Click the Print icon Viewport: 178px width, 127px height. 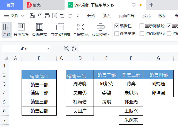(x=47, y=16)
